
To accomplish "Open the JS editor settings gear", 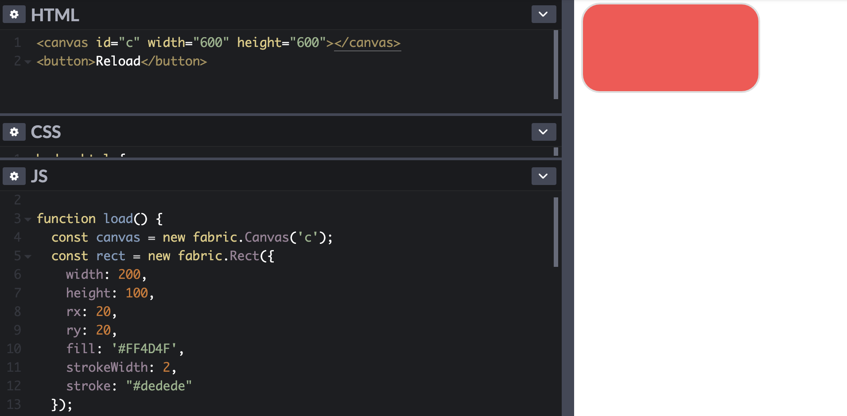I will 14,176.
